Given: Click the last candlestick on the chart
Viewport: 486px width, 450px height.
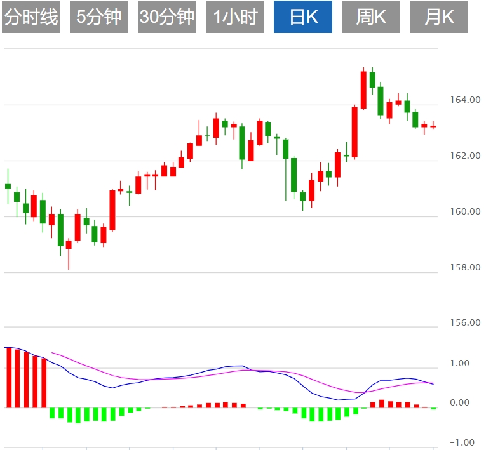Looking at the screenshot, I should coord(433,126).
